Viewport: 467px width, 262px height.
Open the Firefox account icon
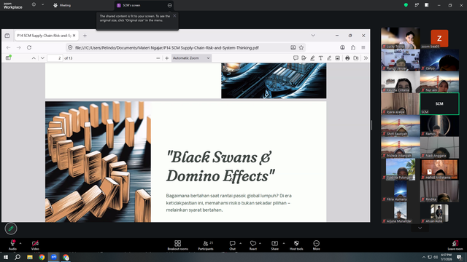coord(342,47)
